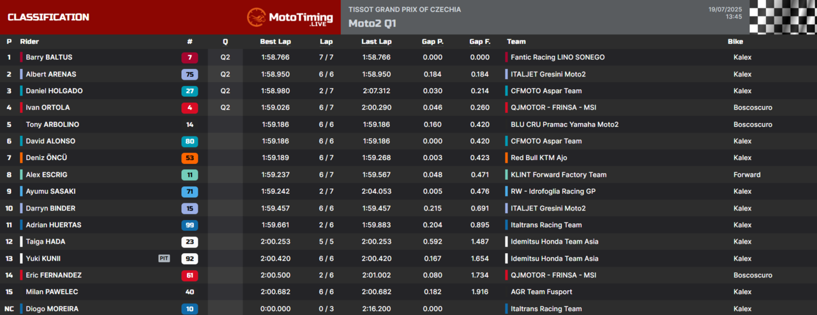The height and width of the screenshot is (315, 817).
Task: Click the Last Lap column header
Action: coord(377,41)
